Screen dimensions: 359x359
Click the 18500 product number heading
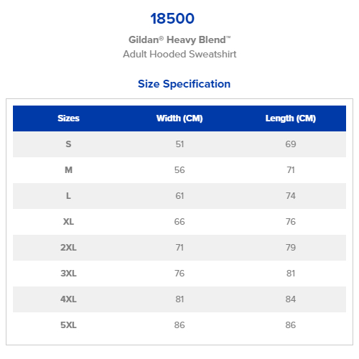click(x=172, y=19)
